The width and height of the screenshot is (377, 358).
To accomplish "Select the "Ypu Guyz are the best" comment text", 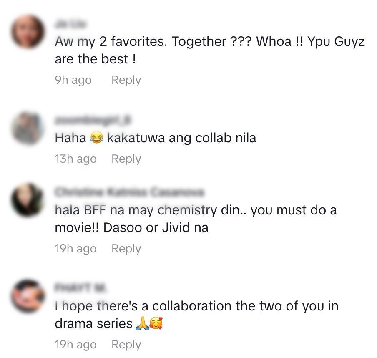I will pos(210,50).
